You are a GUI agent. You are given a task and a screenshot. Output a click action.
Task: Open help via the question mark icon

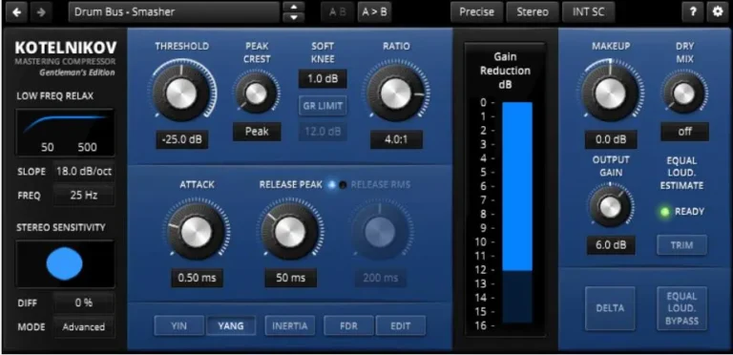693,12
